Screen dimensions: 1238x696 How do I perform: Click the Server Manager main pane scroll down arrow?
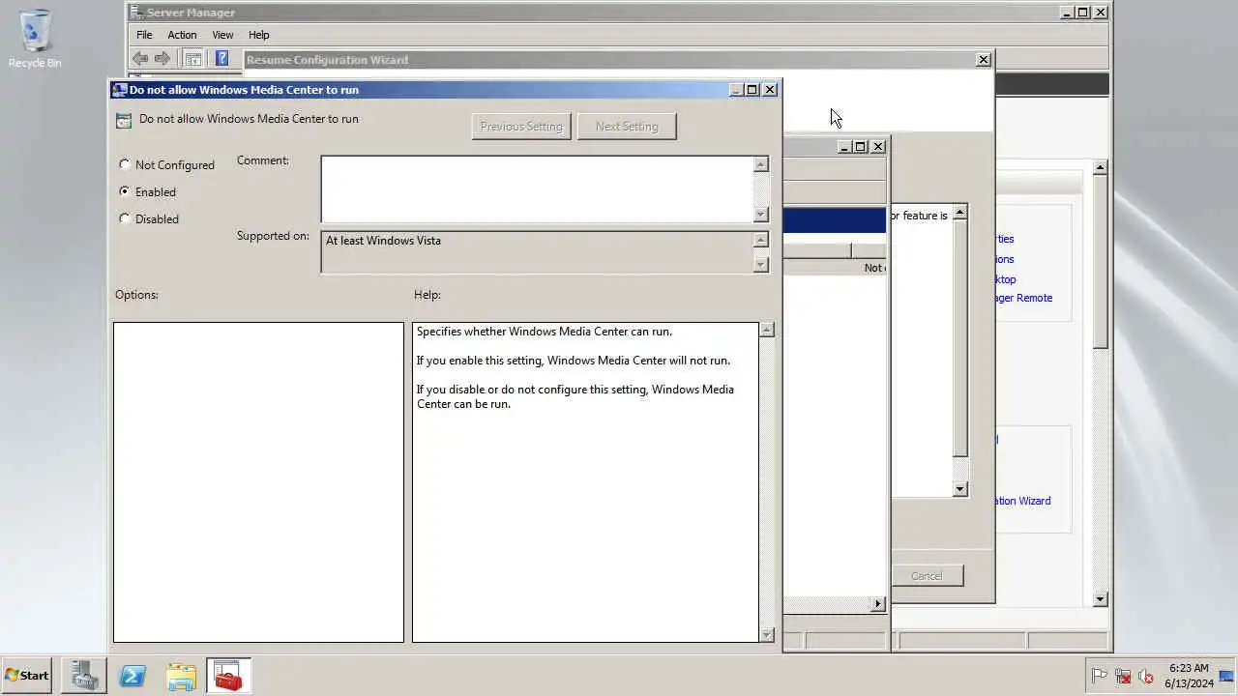(1100, 599)
